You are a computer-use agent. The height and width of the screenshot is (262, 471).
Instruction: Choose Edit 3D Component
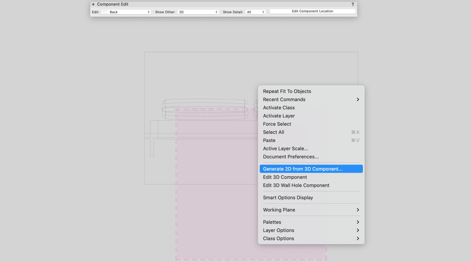click(311, 177)
